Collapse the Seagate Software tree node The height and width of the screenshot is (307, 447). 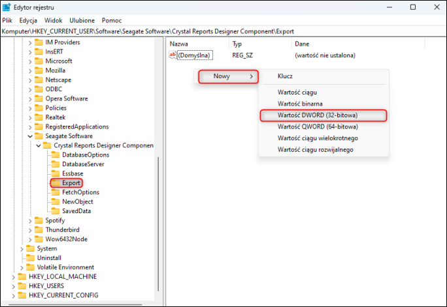(30, 136)
